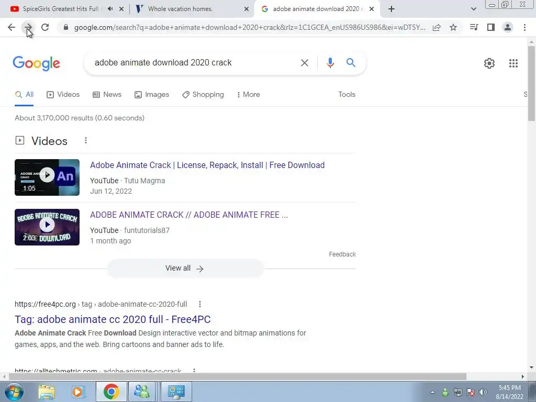This screenshot has width=536, height=402.
Task: Launch Windows Media Player from taskbar
Action: pyautogui.click(x=78, y=392)
